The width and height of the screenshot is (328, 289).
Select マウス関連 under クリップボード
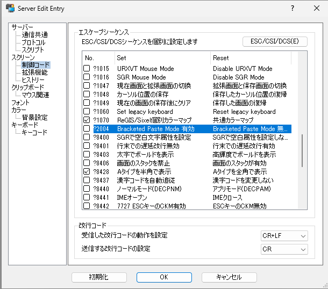[x=35, y=95]
